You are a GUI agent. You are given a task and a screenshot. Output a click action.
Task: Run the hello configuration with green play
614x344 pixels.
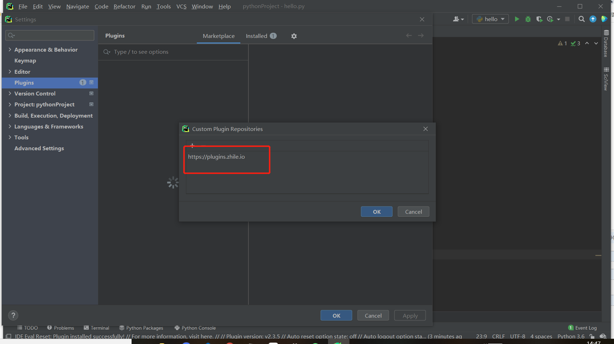point(517,19)
